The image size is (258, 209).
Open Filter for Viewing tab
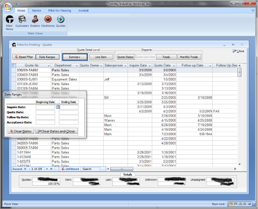click(60, 11)
